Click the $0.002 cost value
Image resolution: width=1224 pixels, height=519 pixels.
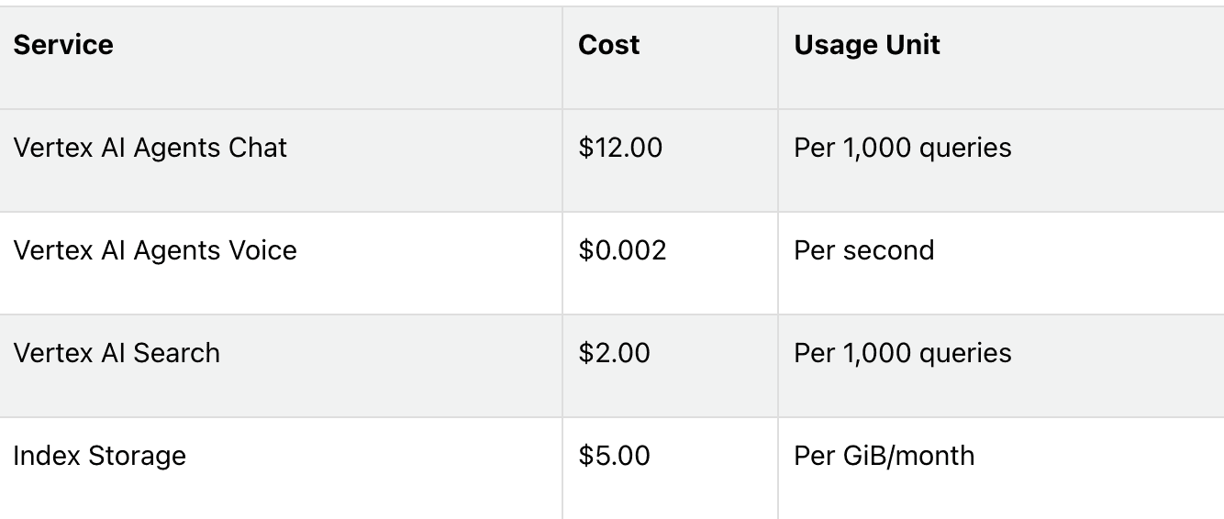[622, 250]
